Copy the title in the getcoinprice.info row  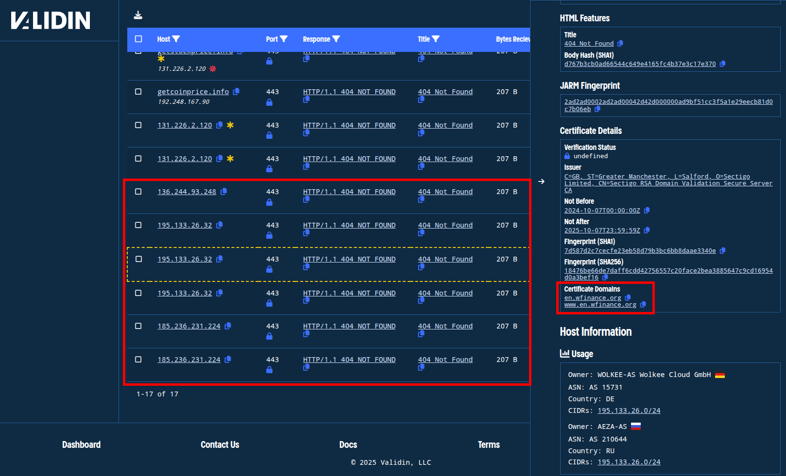click(x=421, y=99)
